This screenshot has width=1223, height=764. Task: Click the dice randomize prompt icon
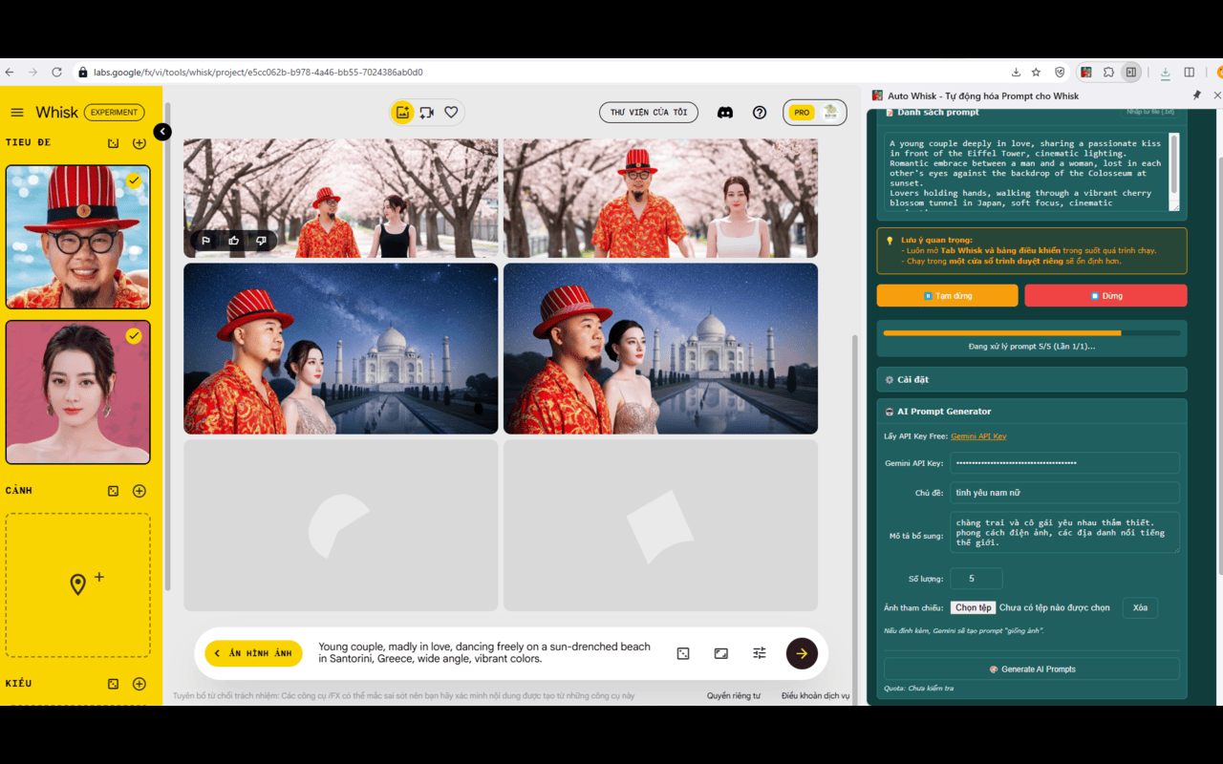(x=682, y=653)
